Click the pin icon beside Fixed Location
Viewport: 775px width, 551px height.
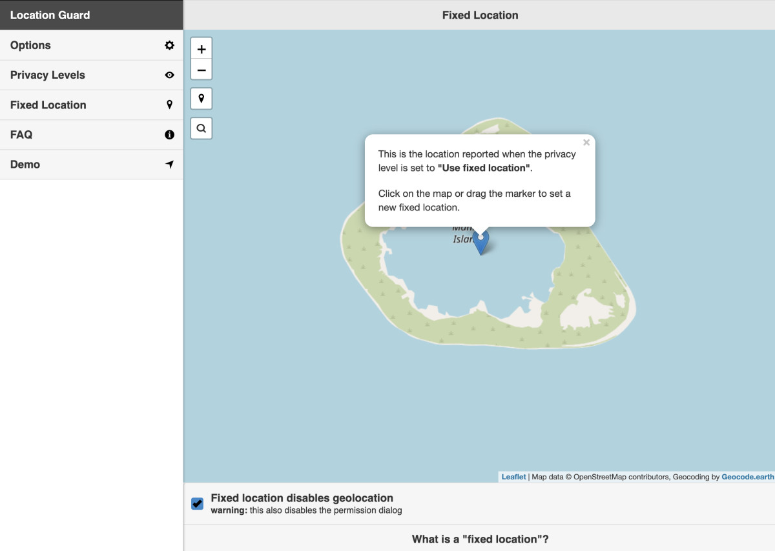pyautogui.click(x=169, y=105)
